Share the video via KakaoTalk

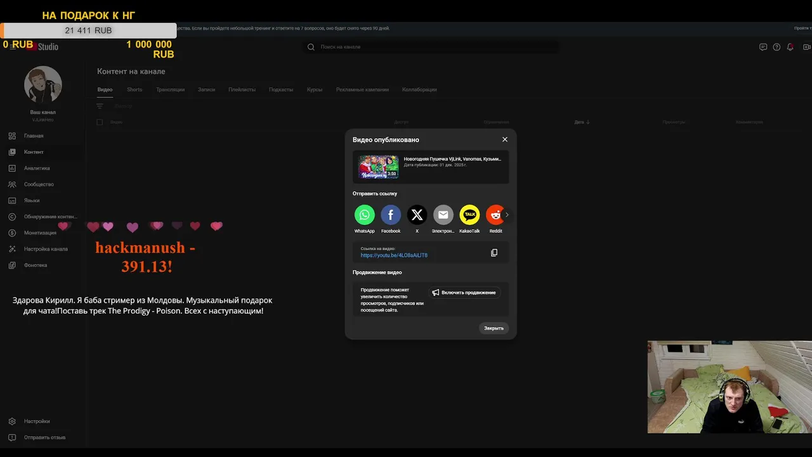(469, 215)
